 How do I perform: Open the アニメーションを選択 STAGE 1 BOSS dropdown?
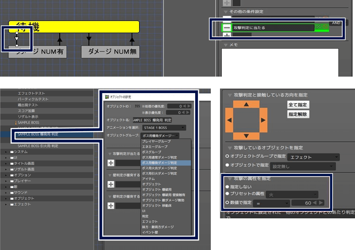pyautogui.click(x=163, y=128)
